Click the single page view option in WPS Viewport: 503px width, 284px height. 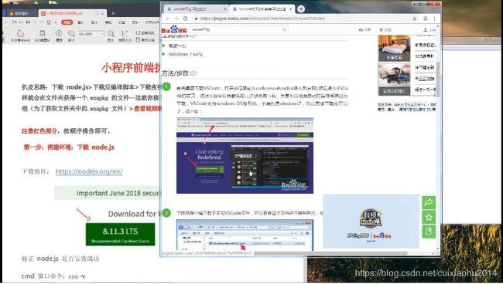[x=145, y=32]
